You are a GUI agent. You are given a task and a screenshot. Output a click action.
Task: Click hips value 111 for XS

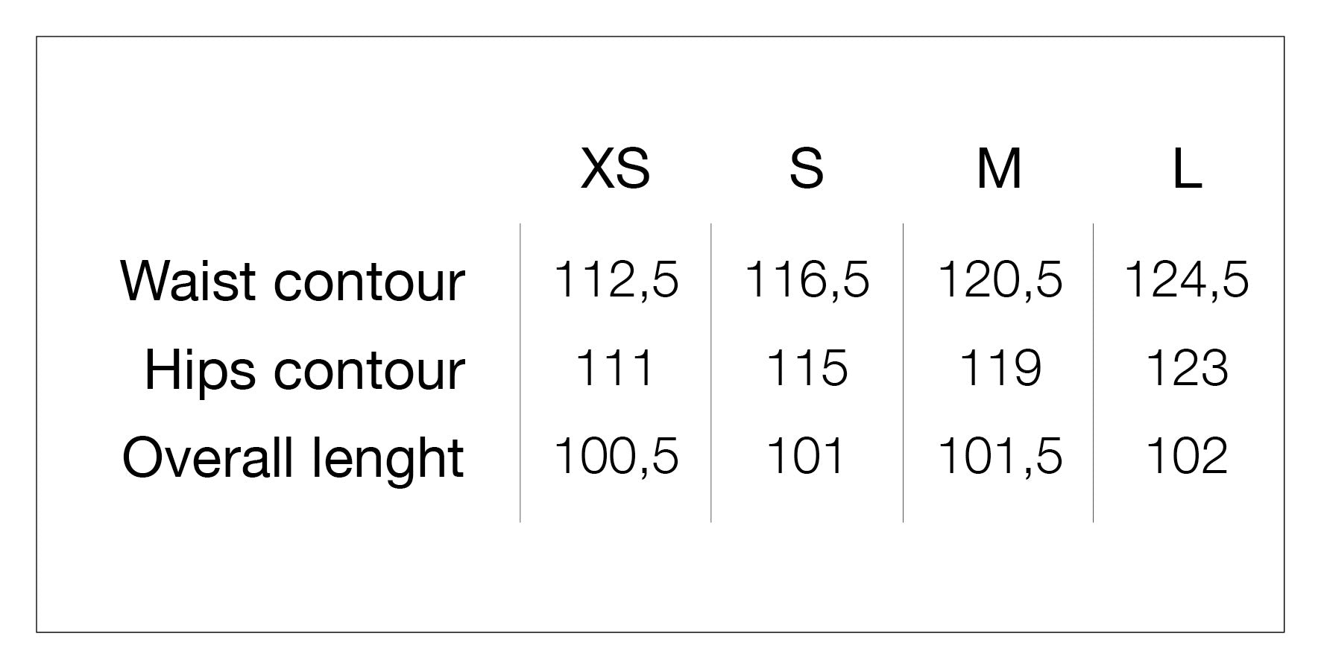[615, 368]
